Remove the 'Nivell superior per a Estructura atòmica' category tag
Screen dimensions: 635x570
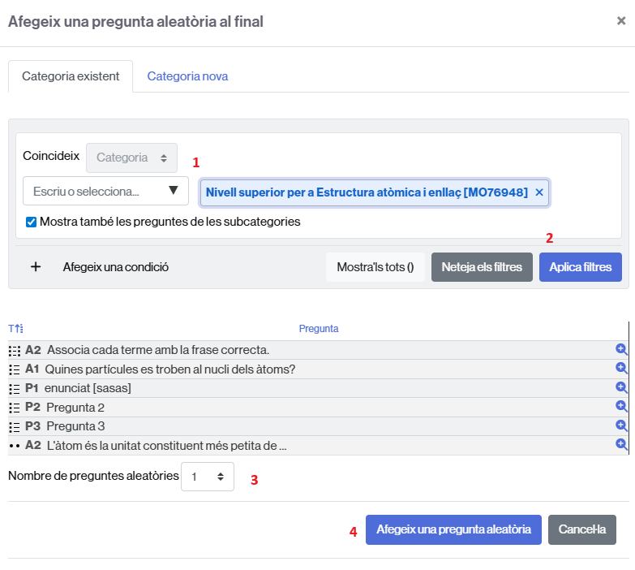tap(539, 192)
